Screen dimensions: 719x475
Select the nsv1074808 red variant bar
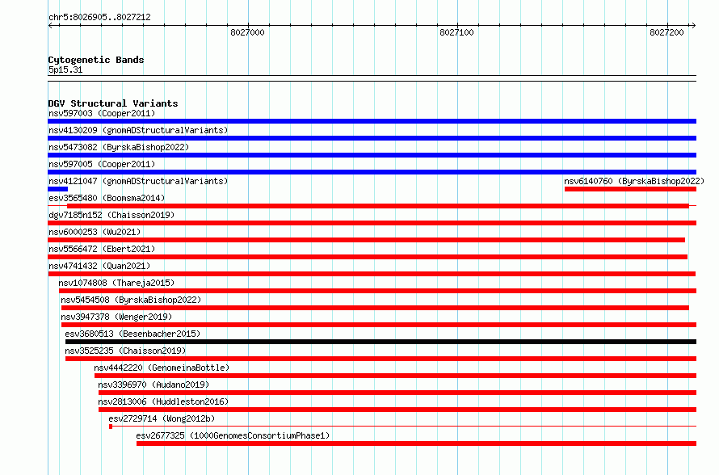(x=377, y=291)
